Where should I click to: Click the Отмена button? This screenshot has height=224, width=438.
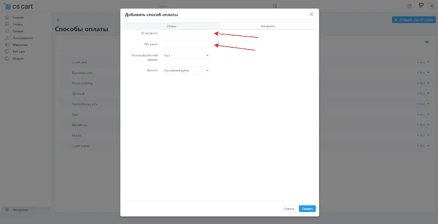(289, 209)
